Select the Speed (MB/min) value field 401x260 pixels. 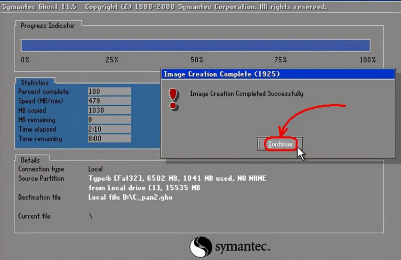tap(108, 101)
